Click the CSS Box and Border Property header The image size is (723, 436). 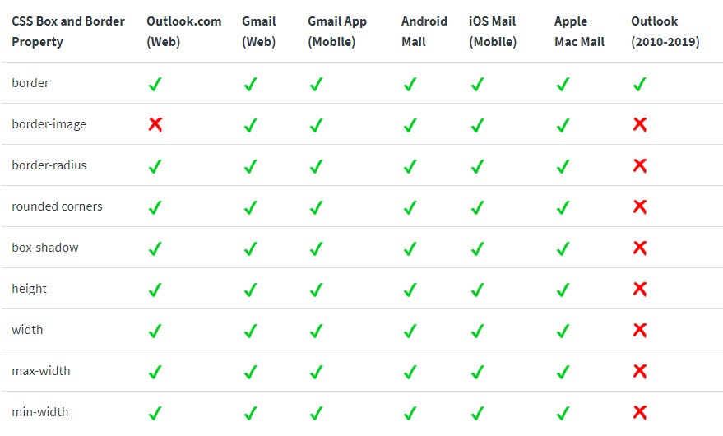click(x=68, y=31)
